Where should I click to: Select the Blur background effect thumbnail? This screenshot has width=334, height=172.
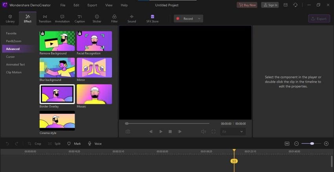point(57,67)
